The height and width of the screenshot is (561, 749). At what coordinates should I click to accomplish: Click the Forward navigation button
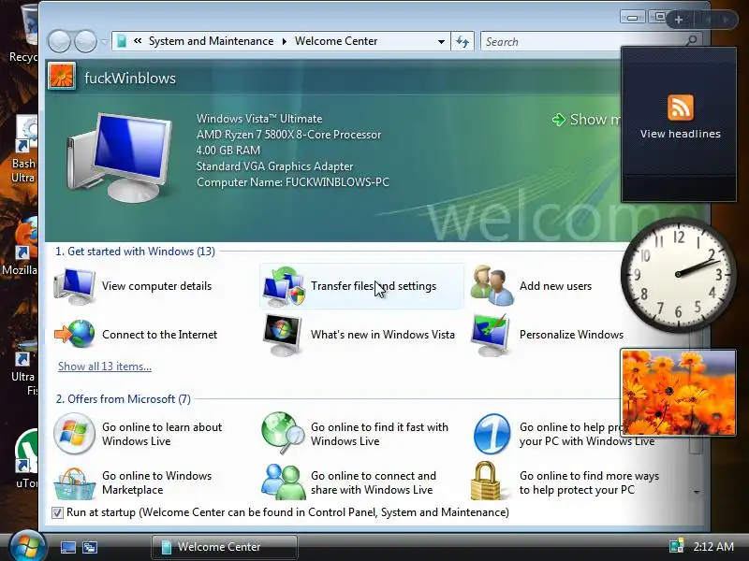coord(85,41)
